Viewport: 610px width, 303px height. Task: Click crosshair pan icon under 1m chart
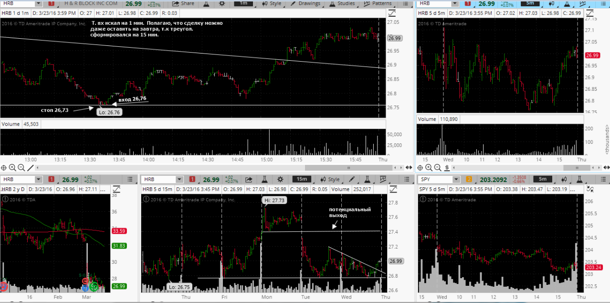point(4,168)
